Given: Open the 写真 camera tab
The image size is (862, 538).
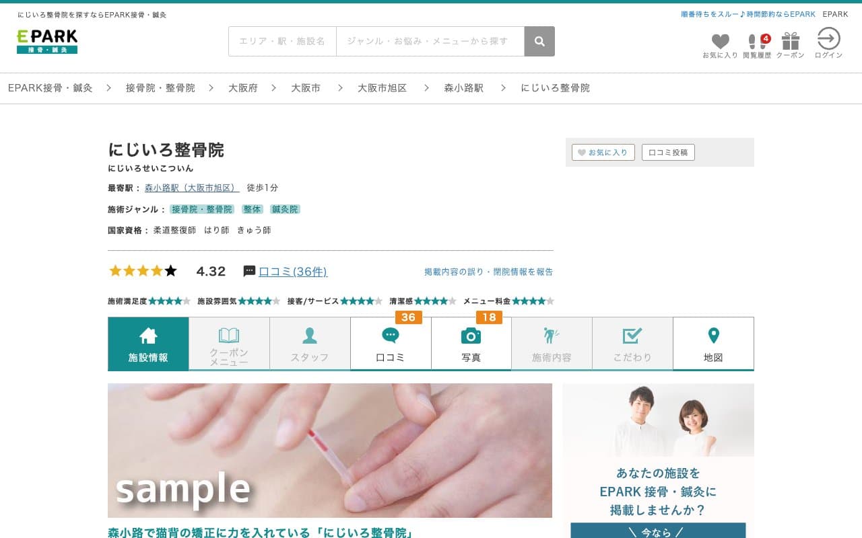Looking at the screenshot, I should click(x=471, y=344).
